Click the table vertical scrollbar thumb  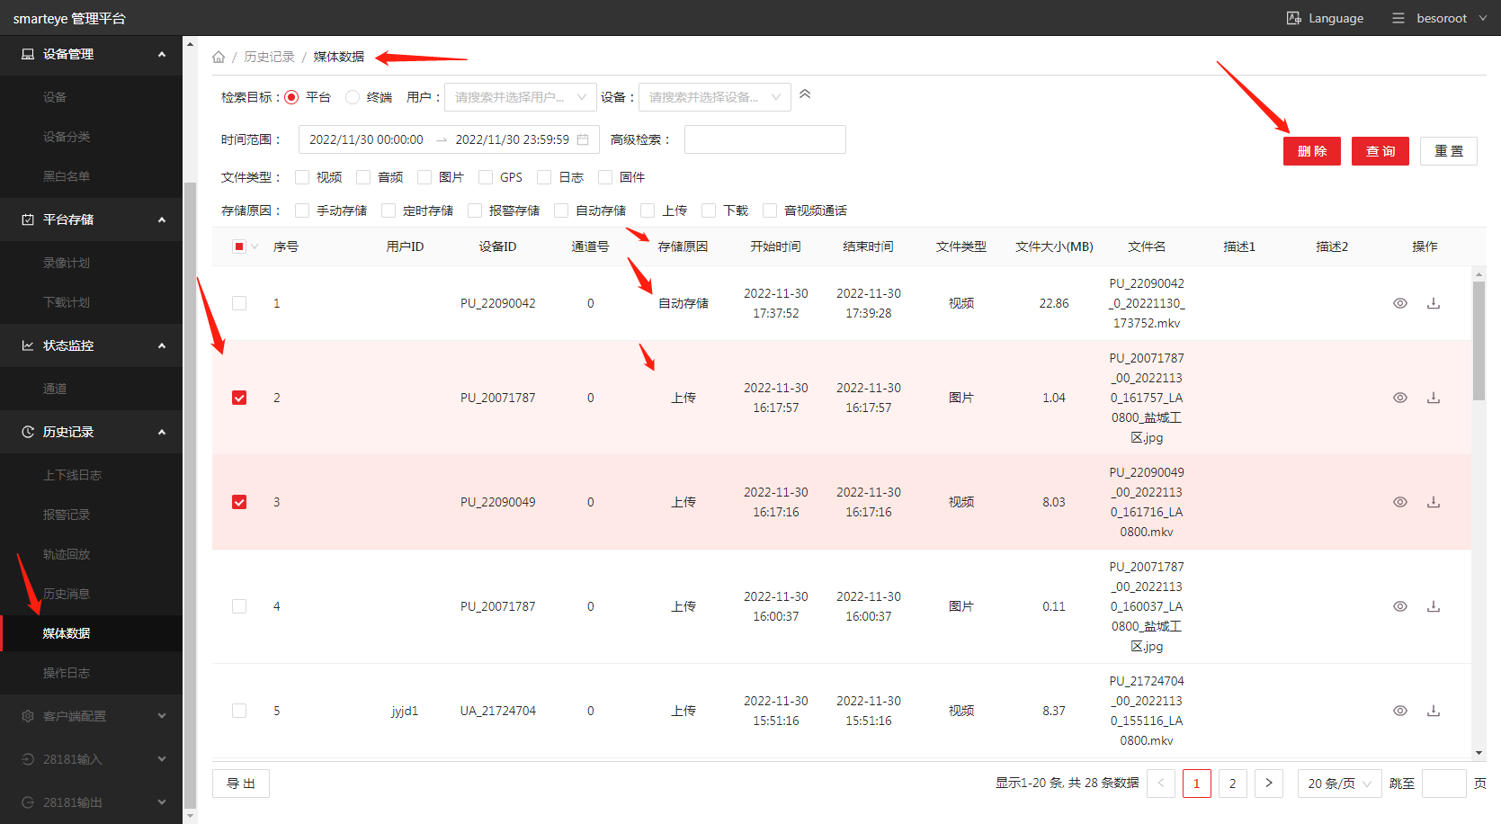pyautogui.click(x=1479, y=340)
